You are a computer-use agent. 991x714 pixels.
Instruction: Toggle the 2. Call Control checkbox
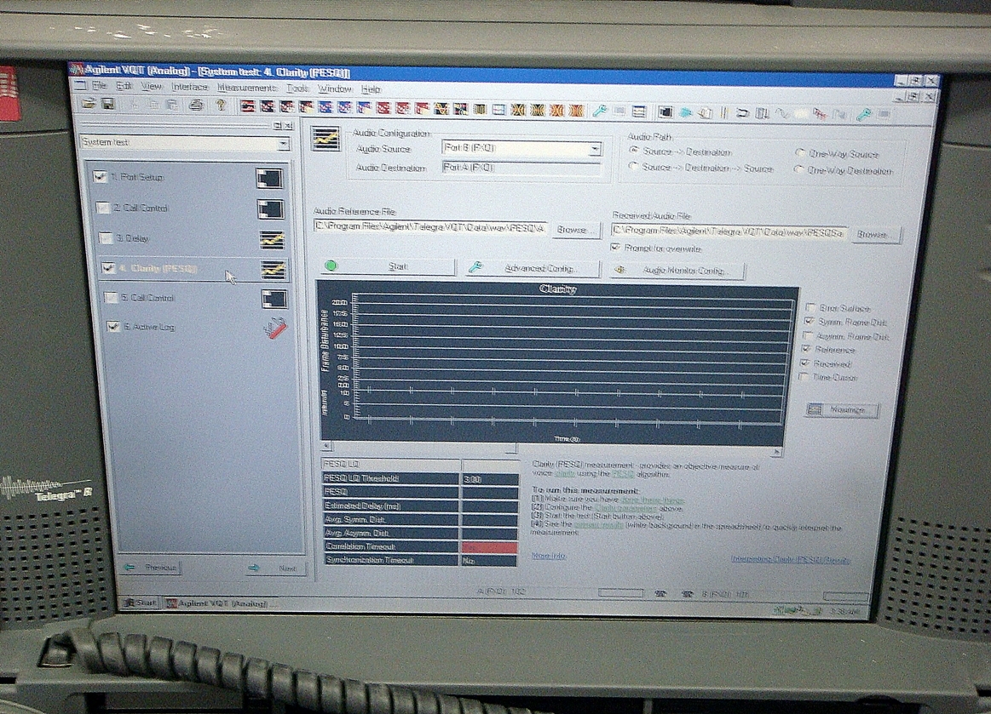102,207
